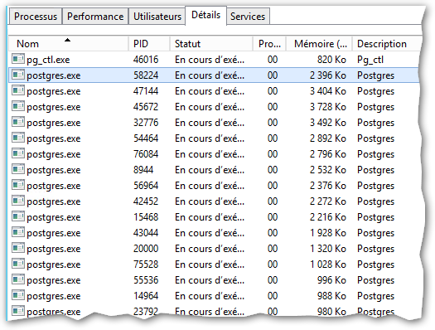Screen dimensions: 435x330
Task: Click the 2 396 Ko memory value
Action: point(328,75)
